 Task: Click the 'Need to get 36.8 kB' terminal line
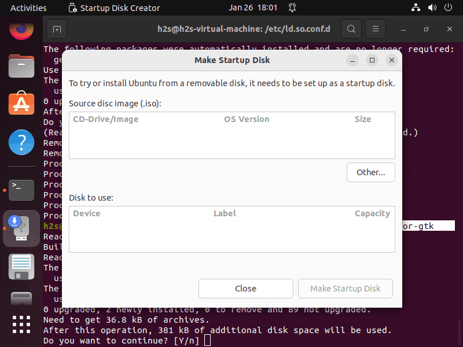pyautogui.click(x=126, y=320)
